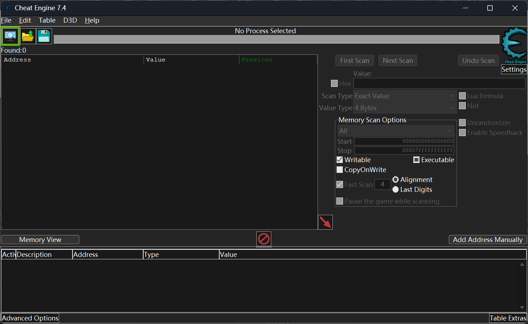528x324 pixels.
Task: Open the D3D menu
Action: [x=70, y=20]
